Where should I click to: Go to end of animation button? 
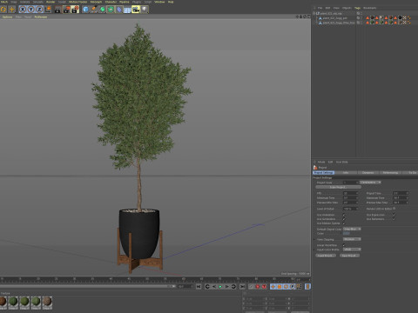242,287
